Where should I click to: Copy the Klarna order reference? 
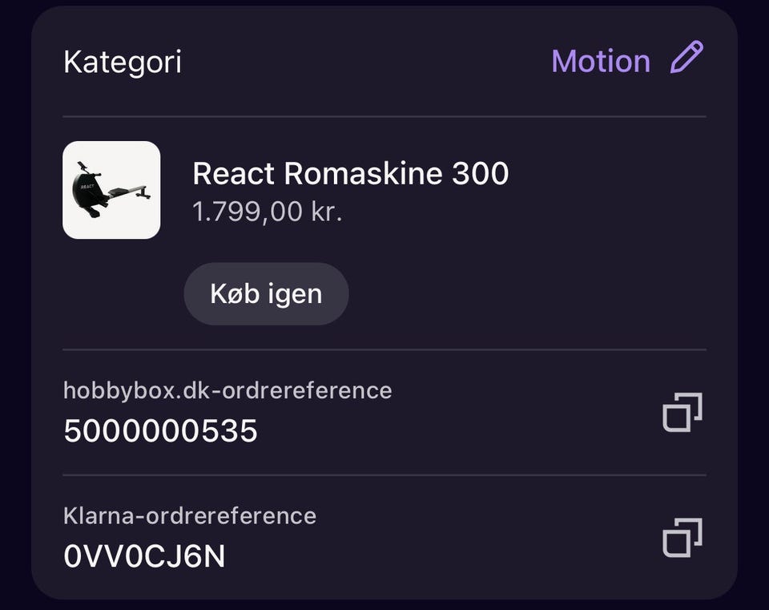click(682, 537)
